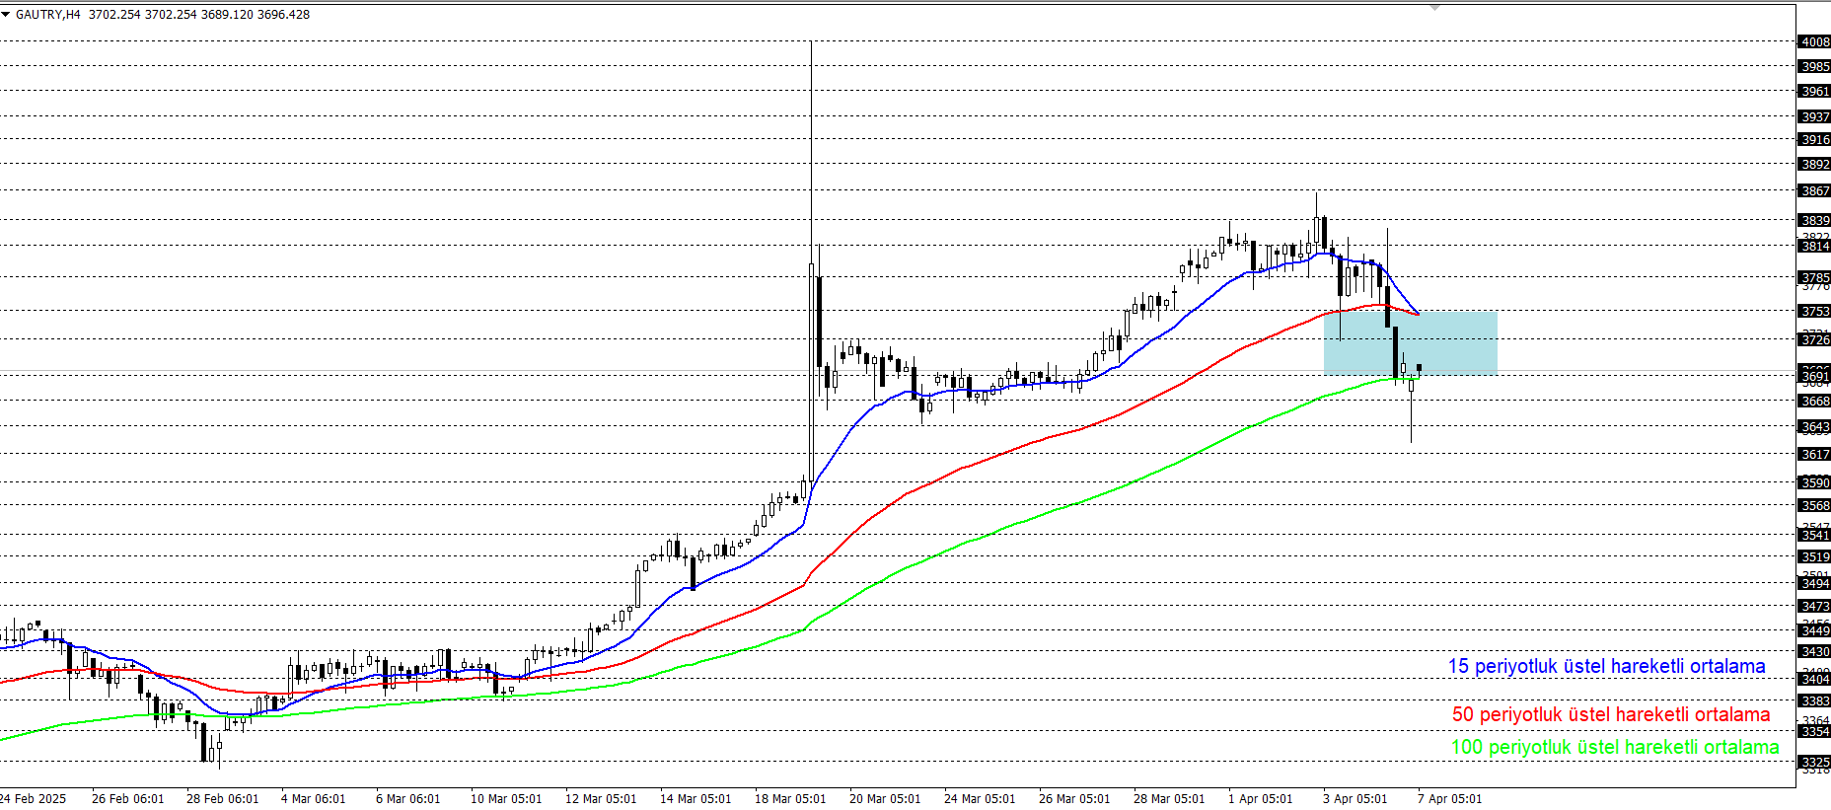Click the 3519 price level label
Screen dimensions: 1831x810
(1814, 556)
